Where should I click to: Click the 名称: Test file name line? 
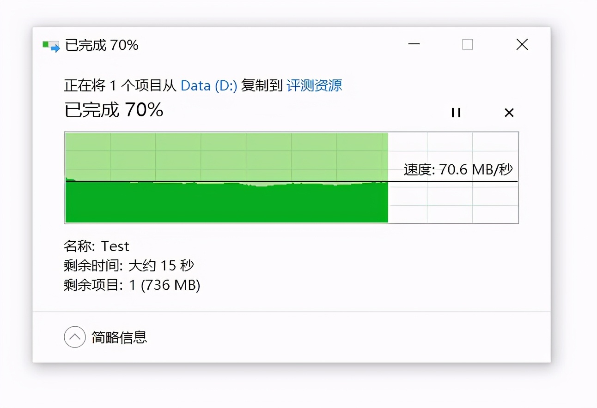point(97,246)
